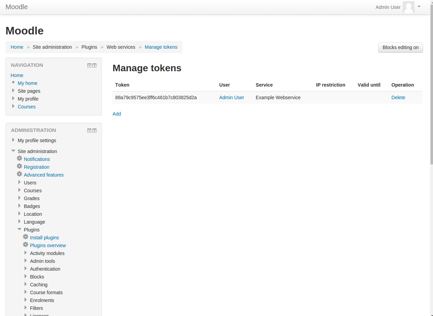This screenshot has height=316, width=433.
Task: Click gear icon beside Plugins overview
Action: [26, 245]
